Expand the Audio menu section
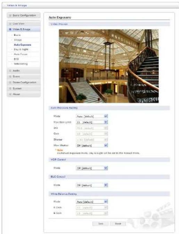Viewport: 179px width, 234px height. tap(24, 71)
